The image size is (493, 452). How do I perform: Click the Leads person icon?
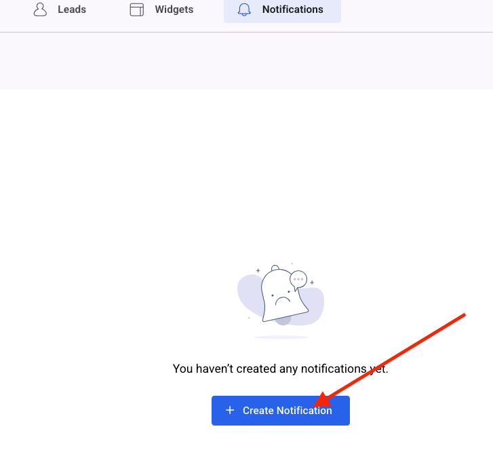click(x=41, y=10)
